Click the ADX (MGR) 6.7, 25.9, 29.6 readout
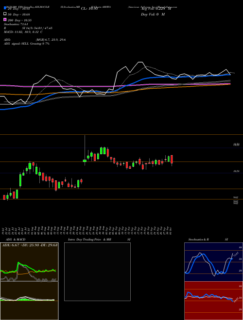Image resolution: width=243 pixels, height=320 pixels. (x=35, y=40)
